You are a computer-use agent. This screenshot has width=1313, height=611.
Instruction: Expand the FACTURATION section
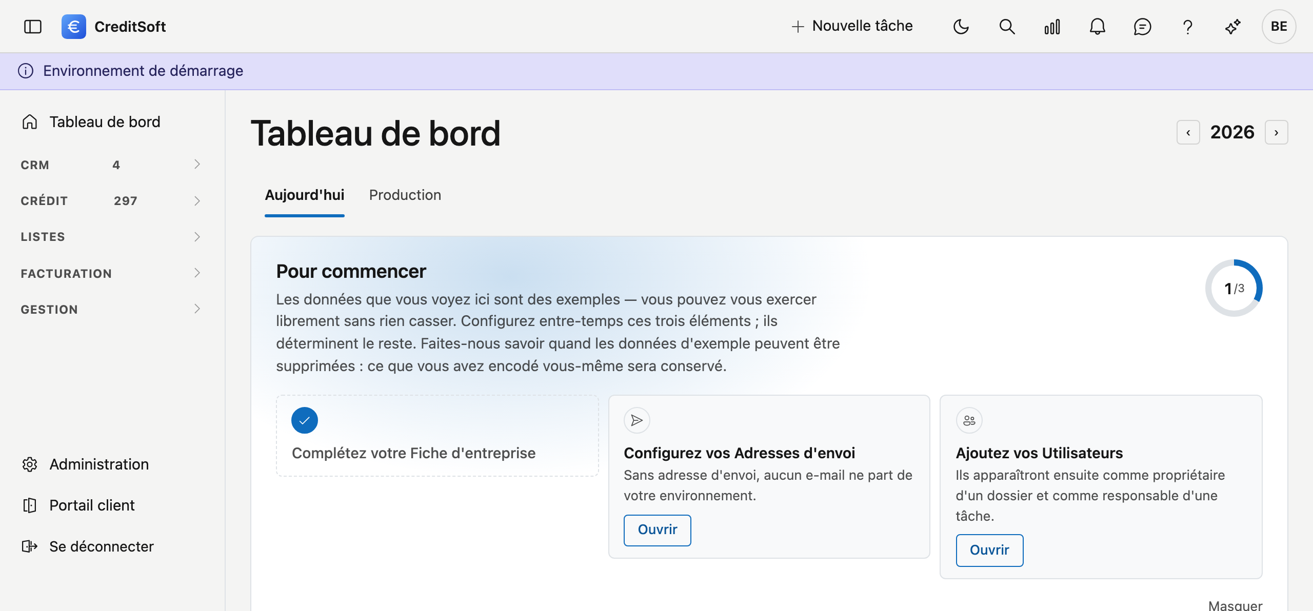(x=110, y=273)
